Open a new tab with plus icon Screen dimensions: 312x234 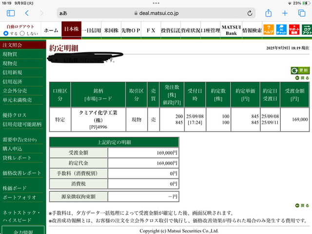[x=285, y=13]
